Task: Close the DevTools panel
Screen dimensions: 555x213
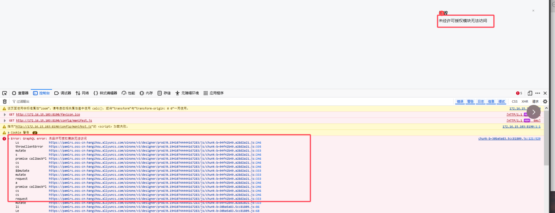Action: pos(545,93)
